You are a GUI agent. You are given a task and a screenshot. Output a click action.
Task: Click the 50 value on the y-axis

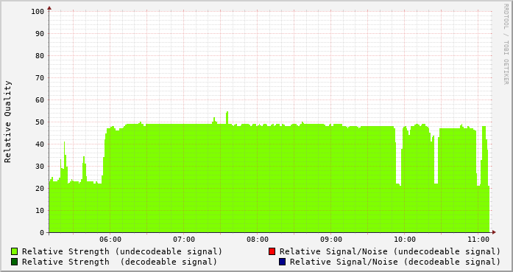pos(40,122)
